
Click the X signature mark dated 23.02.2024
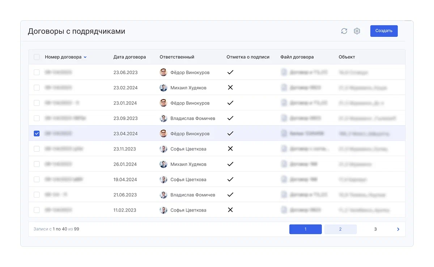[230, 88]
